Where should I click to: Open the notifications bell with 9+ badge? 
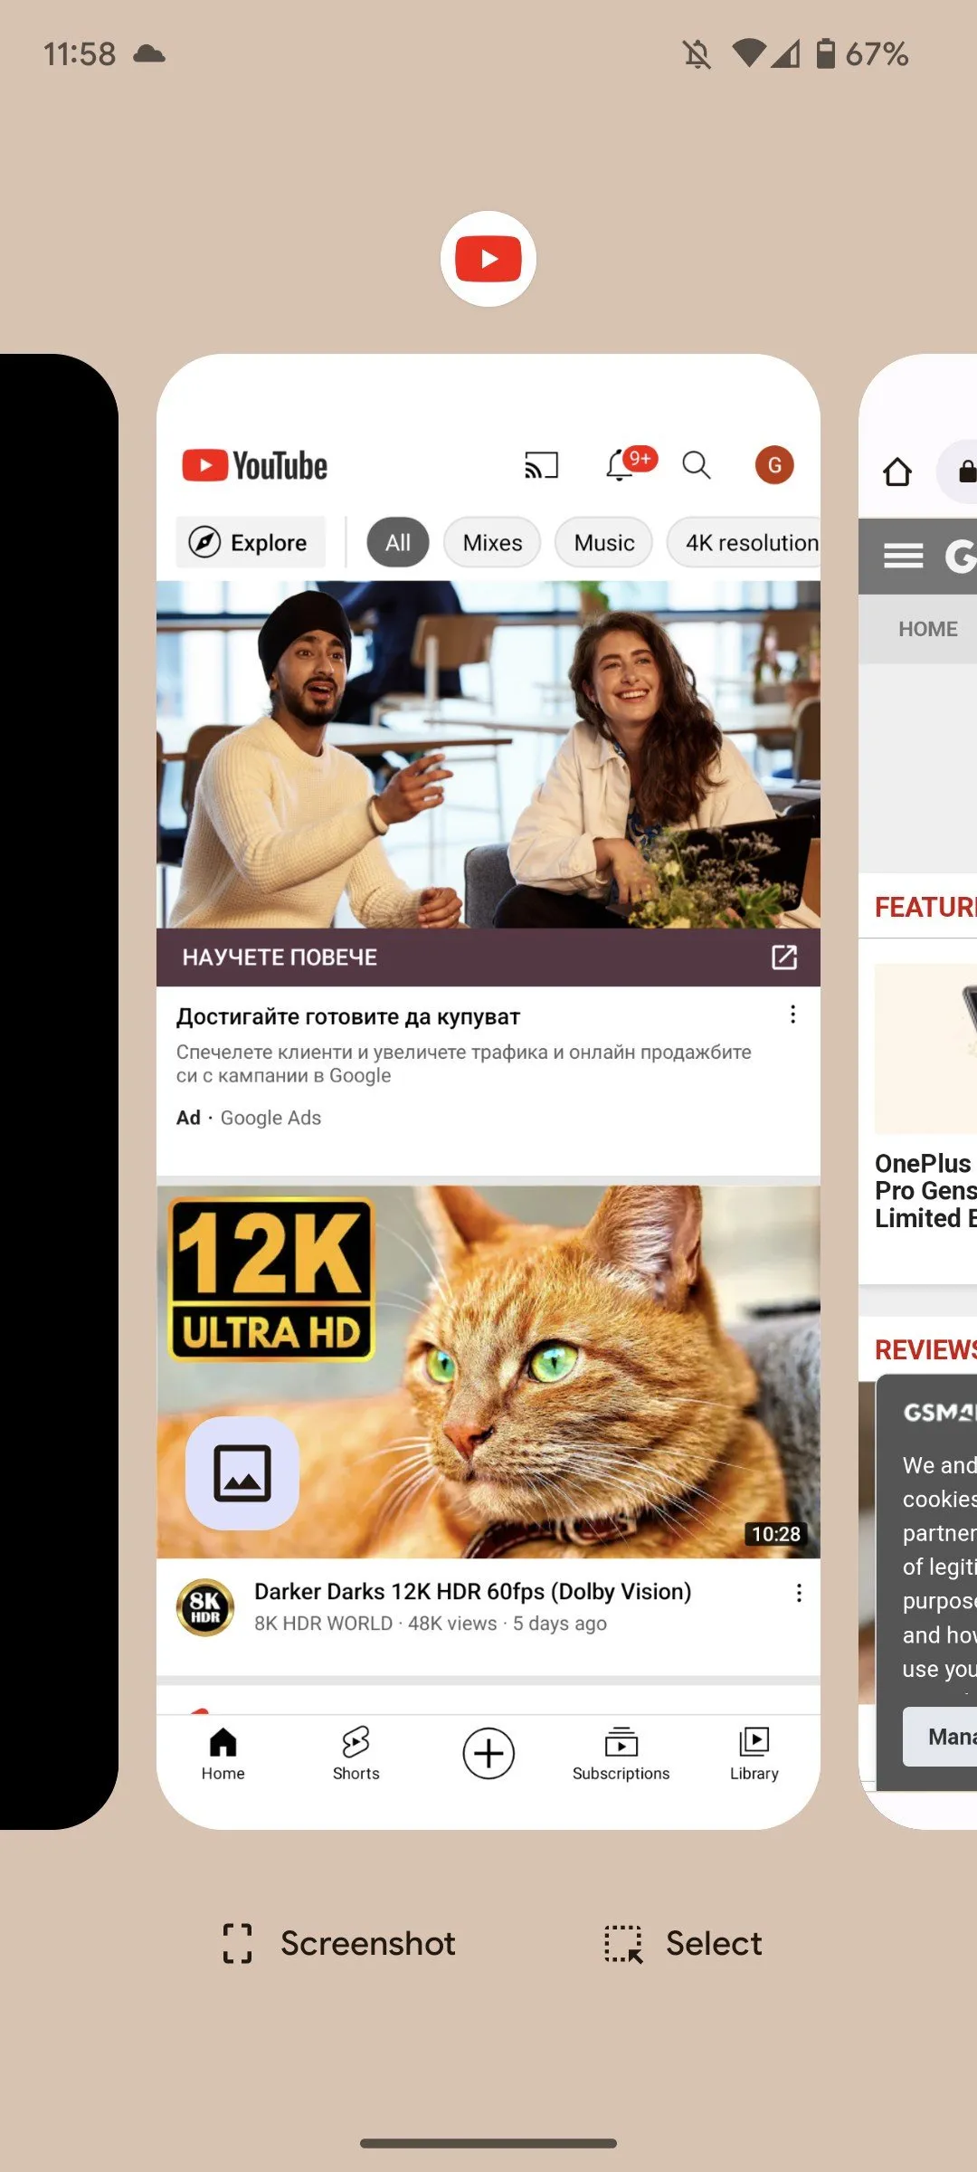[x=621, y=465]
